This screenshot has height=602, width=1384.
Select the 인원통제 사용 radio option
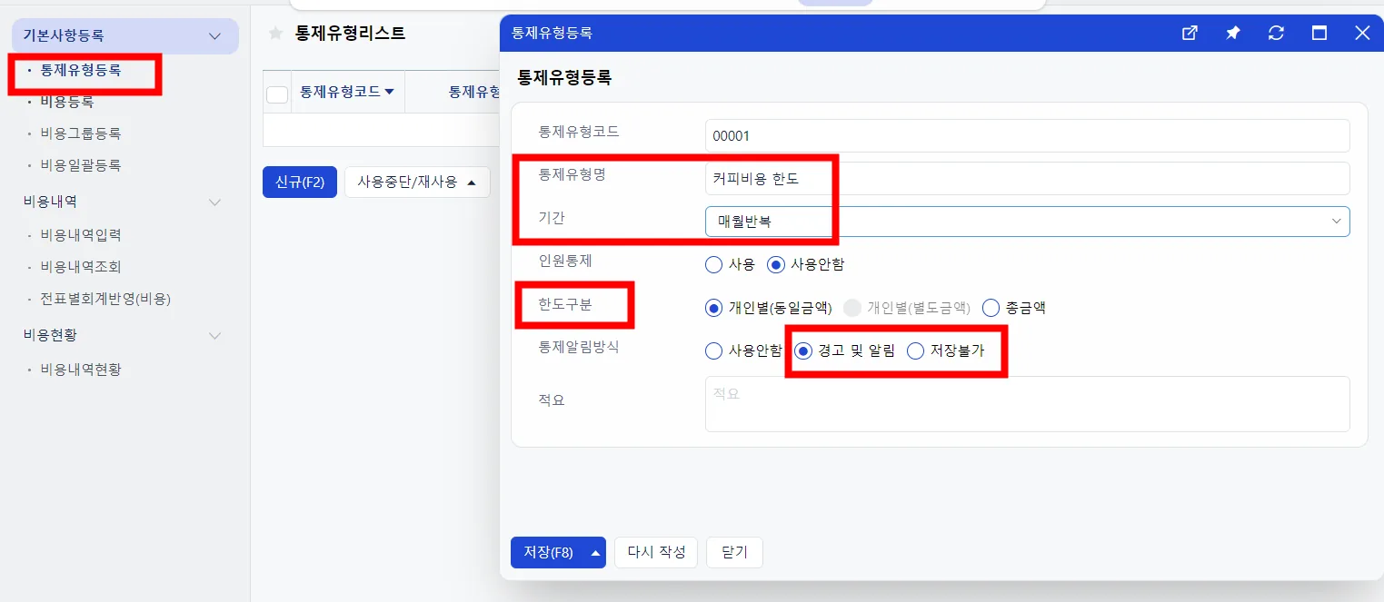click(x=714, y=265)
